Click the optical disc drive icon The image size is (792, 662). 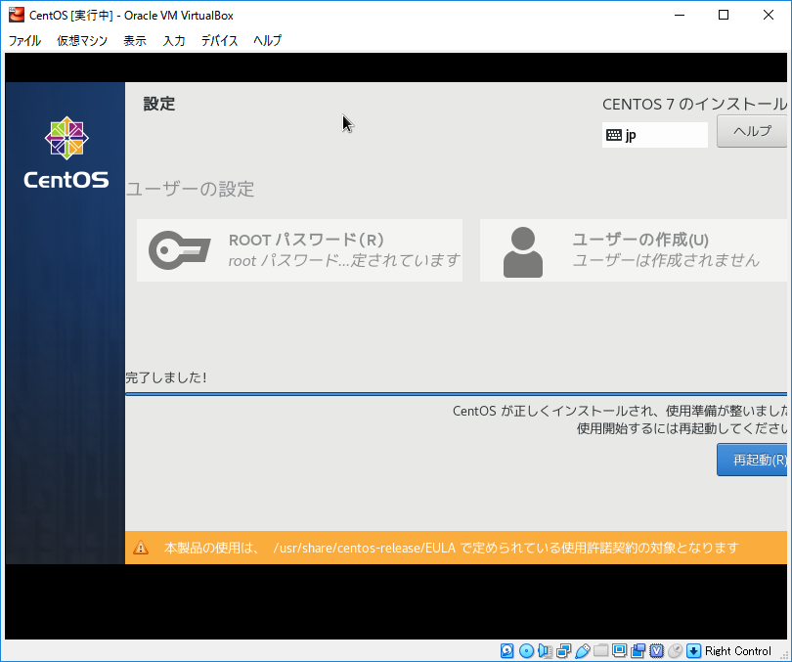click(526, 650)
